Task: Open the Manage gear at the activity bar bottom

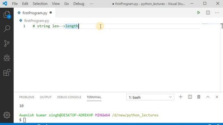Action: (x=7, y=115)
